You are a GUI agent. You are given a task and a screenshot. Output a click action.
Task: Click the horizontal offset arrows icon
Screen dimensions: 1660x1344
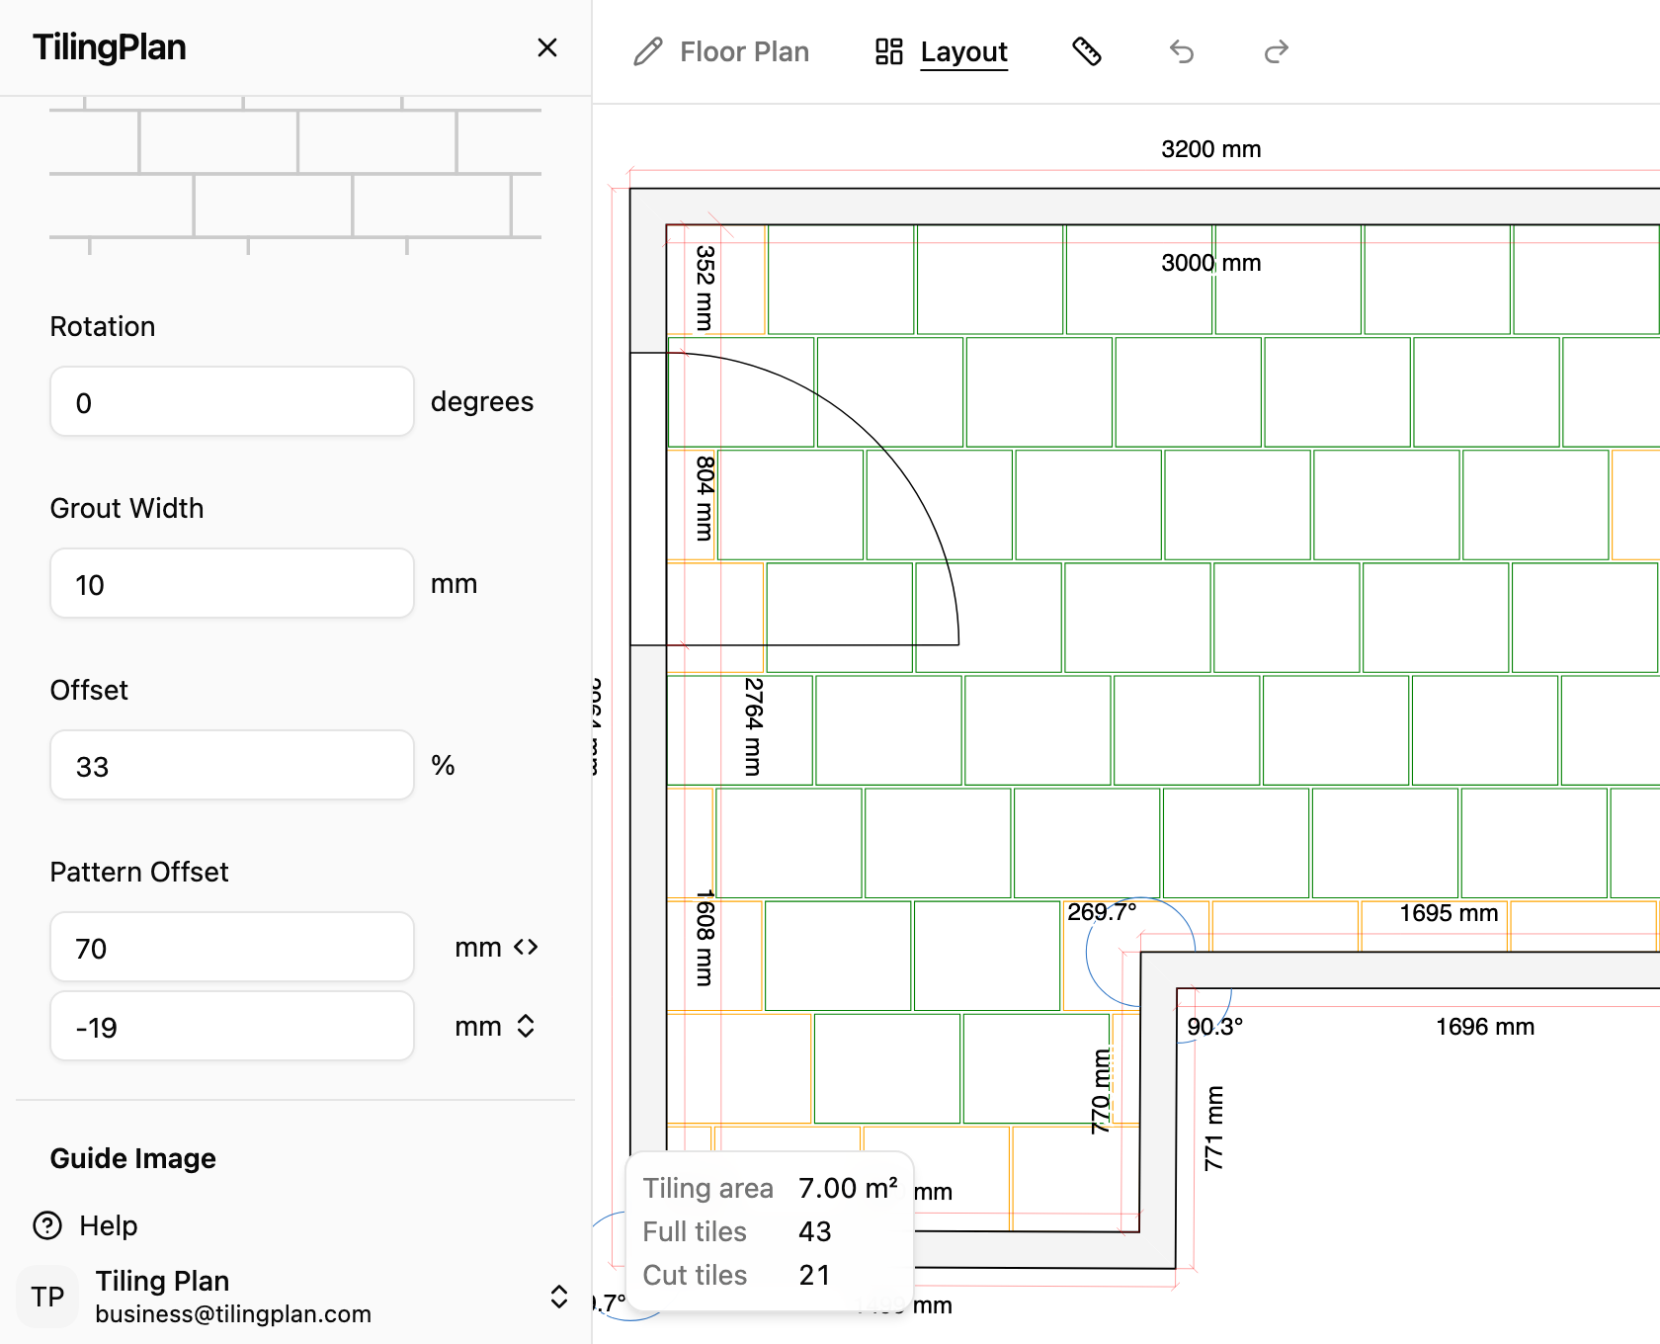pyautogui.click(x=526, y=947)
